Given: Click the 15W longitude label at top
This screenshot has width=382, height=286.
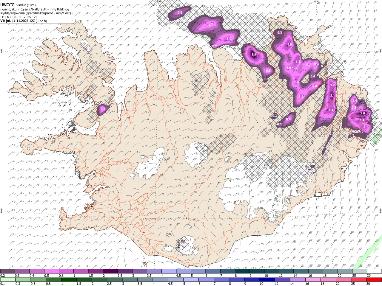Looking at the screenshot, I should (x=316, y=1).
